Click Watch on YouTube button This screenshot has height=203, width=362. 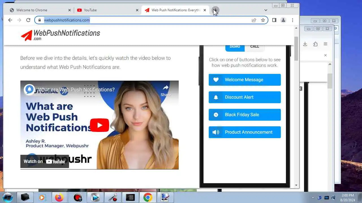point(45,162)
